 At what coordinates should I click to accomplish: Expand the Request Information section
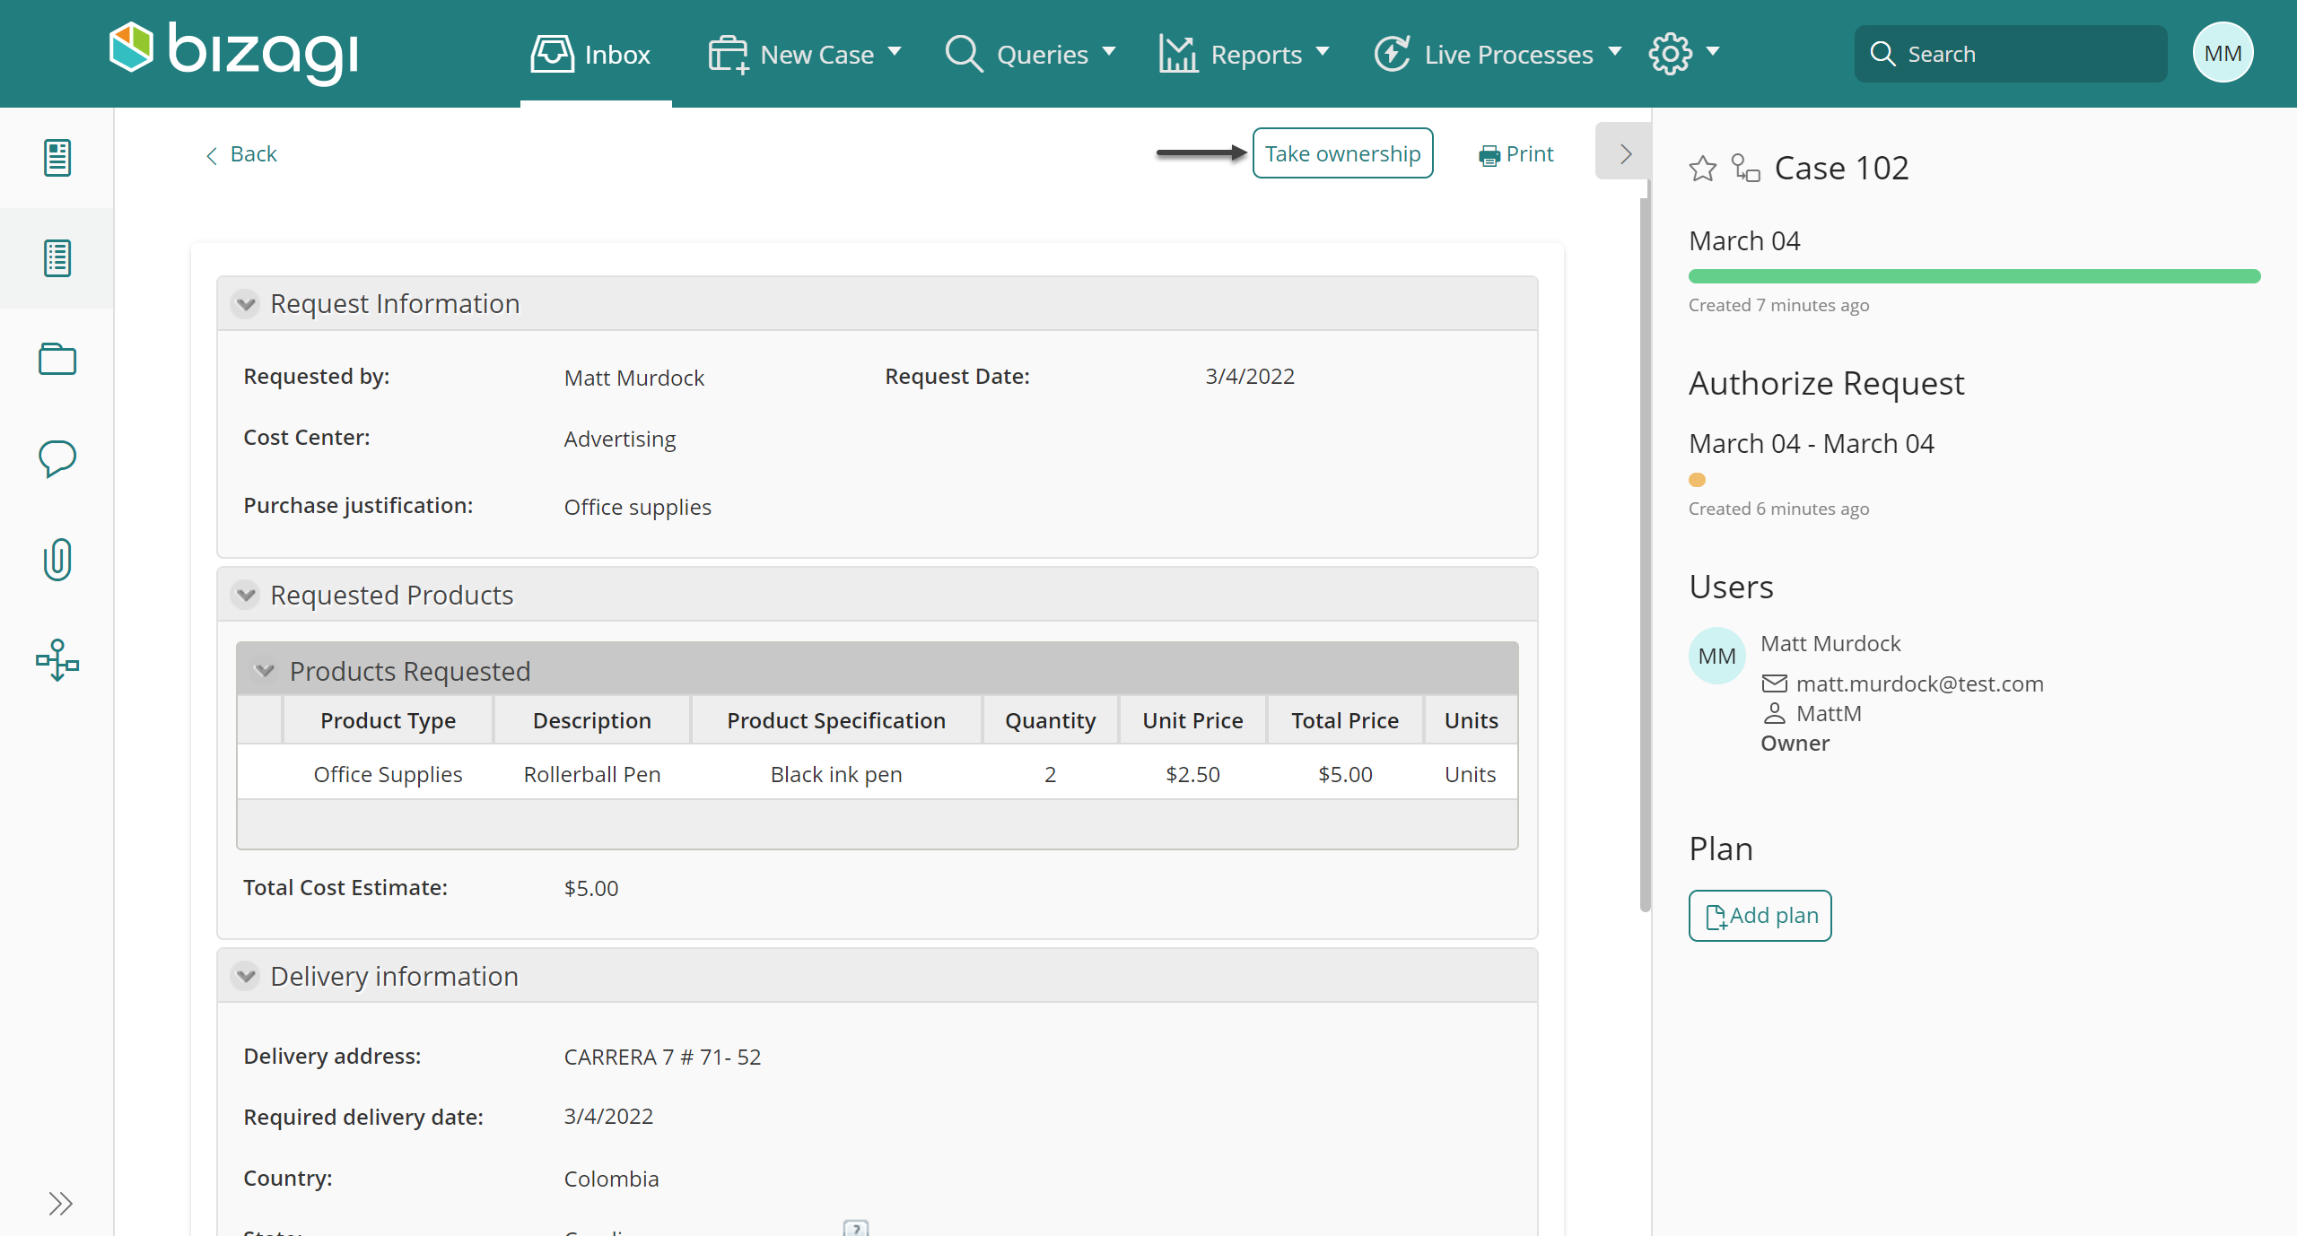[x=249, y=301]
